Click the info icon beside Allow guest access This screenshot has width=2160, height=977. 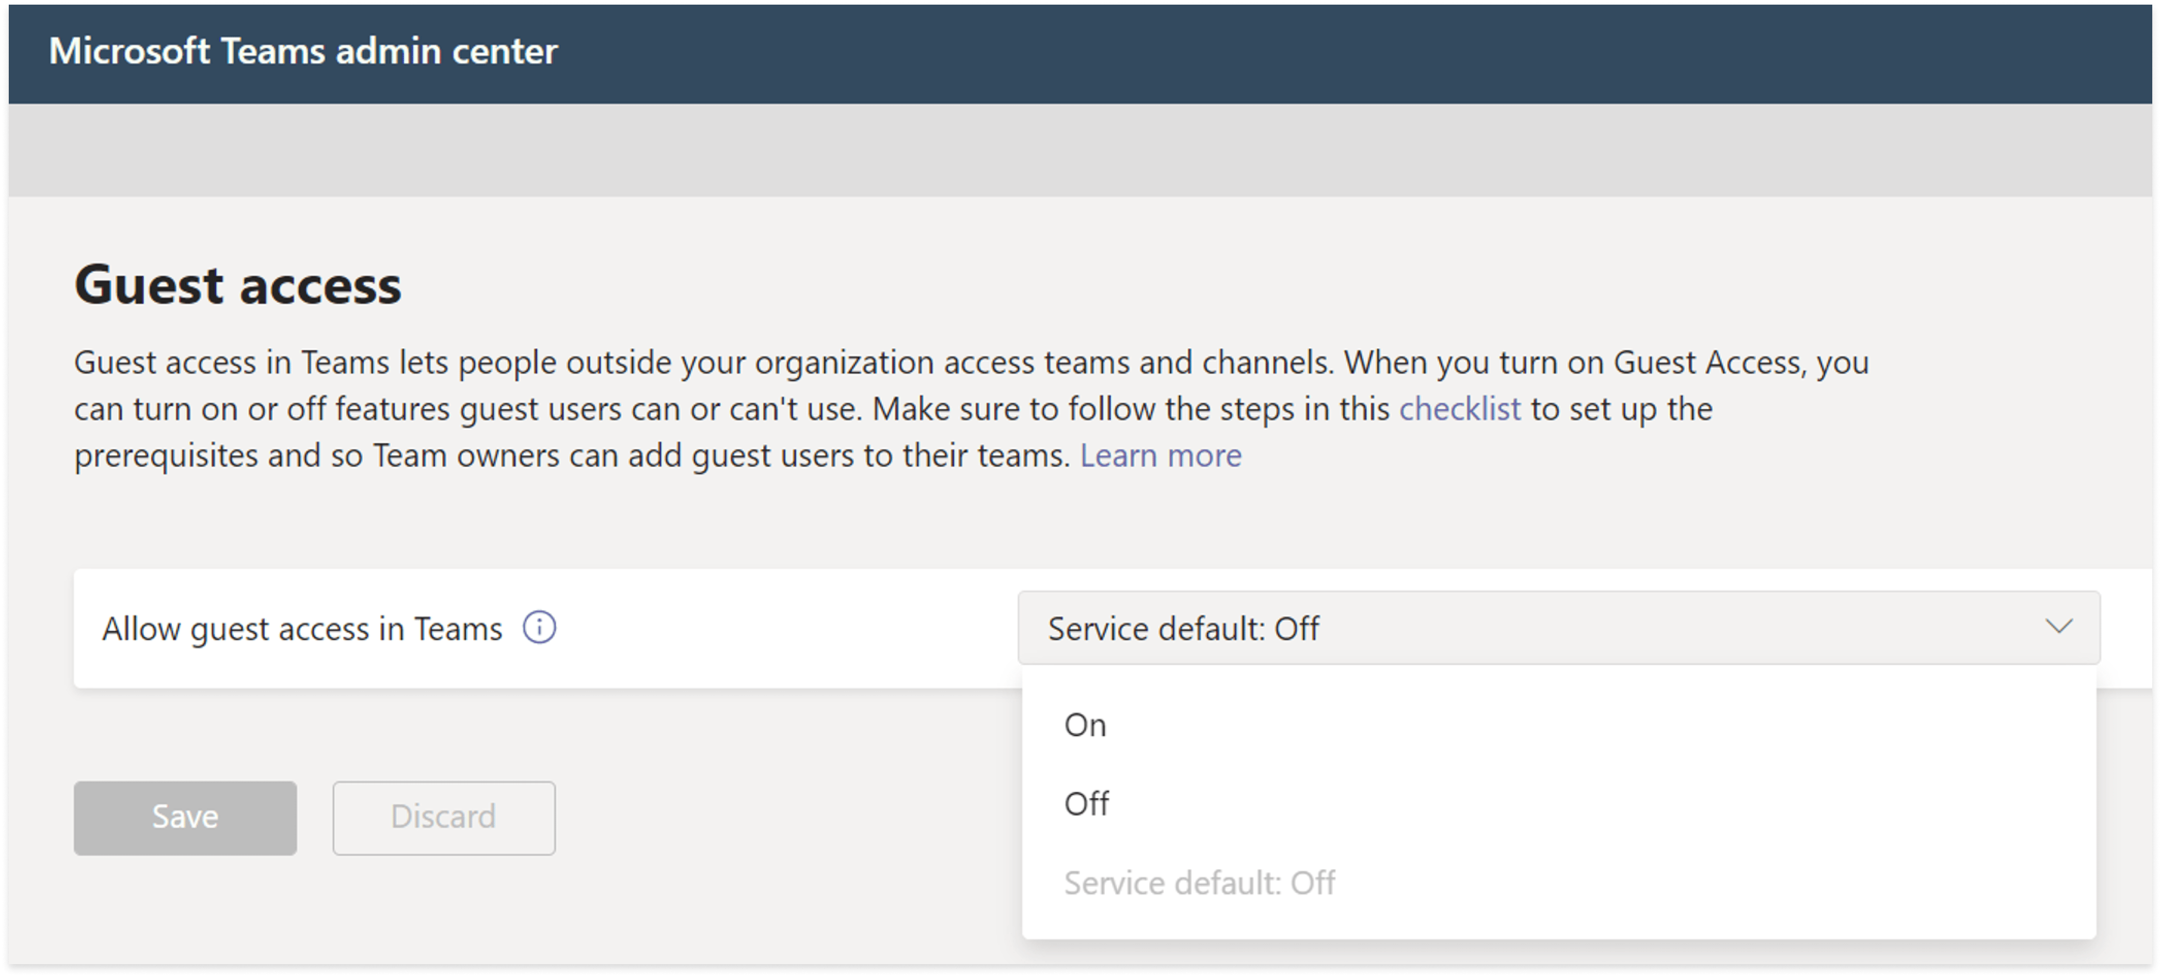coord(539,628)
